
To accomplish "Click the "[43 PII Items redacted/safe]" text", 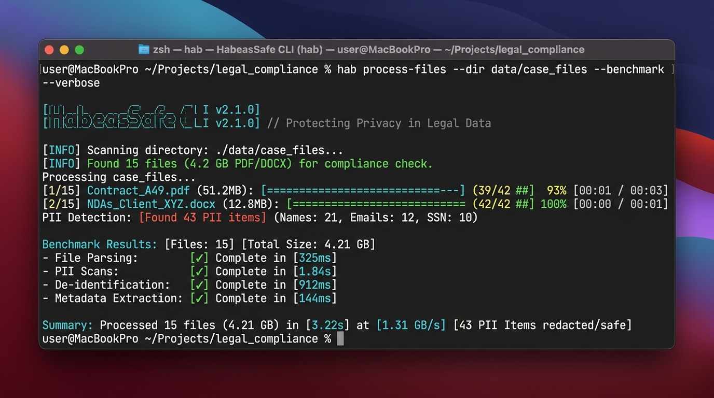I will [543, 325].
